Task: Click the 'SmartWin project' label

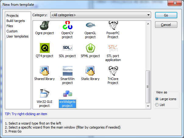Action: pyautogui.click(x=67, y=81)
